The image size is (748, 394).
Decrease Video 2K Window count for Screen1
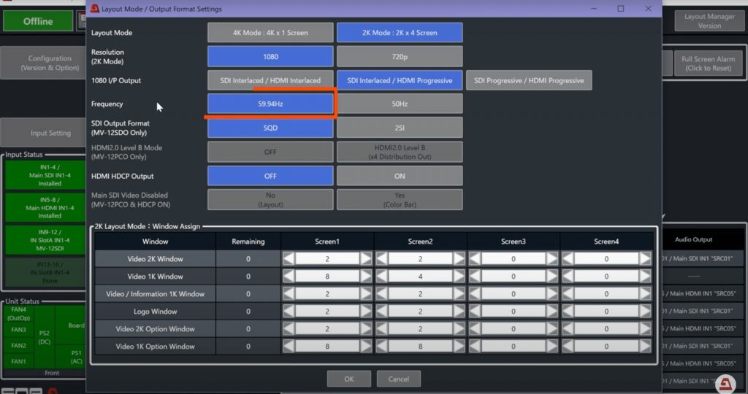point(288,259)
